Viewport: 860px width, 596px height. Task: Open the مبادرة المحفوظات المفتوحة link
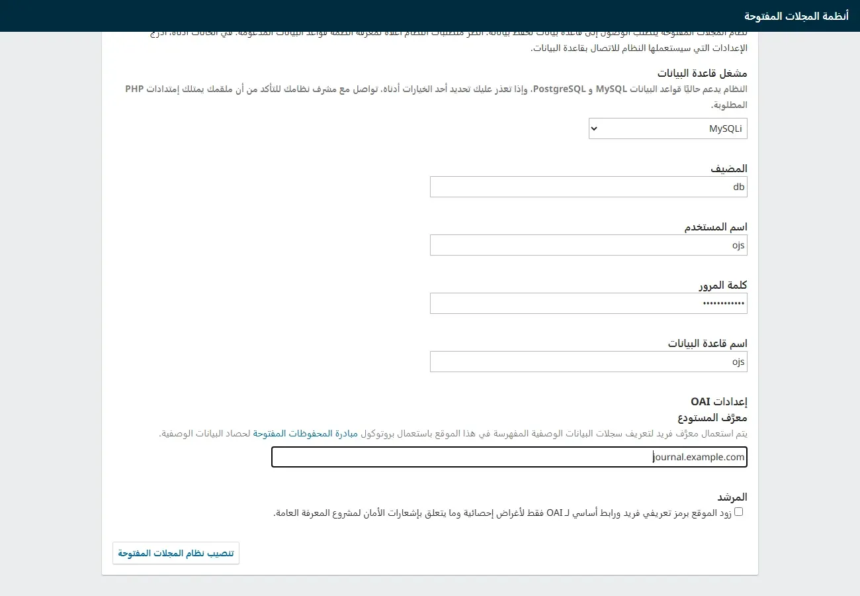click(306, 434)
